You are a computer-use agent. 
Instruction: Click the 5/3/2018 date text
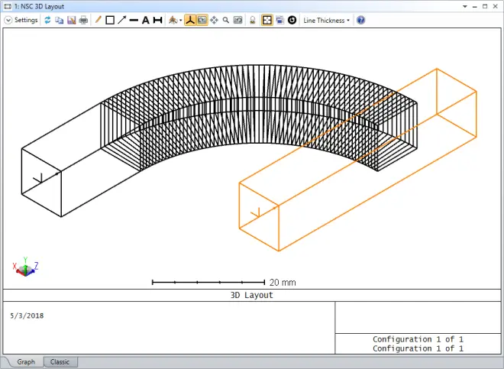coord(27,316)
